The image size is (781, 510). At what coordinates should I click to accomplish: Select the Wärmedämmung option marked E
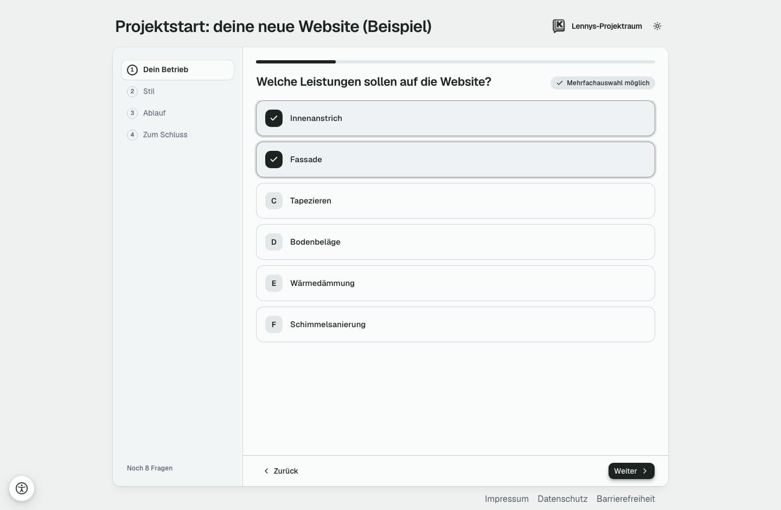click(456, 283)
